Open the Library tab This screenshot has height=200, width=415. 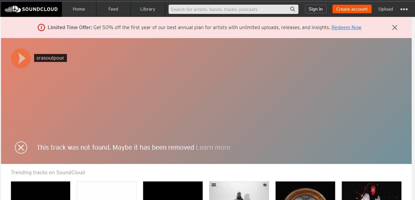tap(148, 9)
